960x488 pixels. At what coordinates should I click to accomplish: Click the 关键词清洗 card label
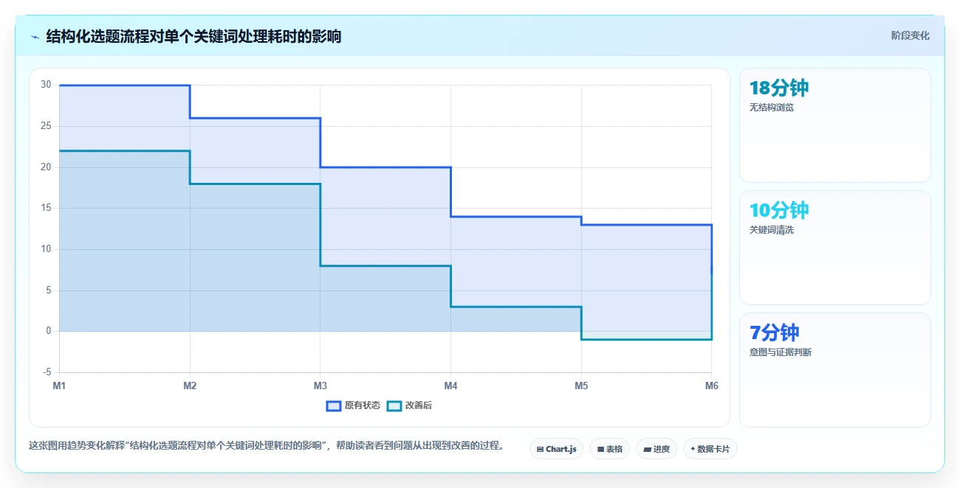772,230
